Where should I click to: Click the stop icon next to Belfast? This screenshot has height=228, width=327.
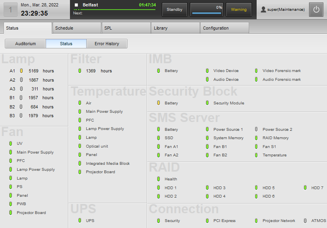click(76, 5)
